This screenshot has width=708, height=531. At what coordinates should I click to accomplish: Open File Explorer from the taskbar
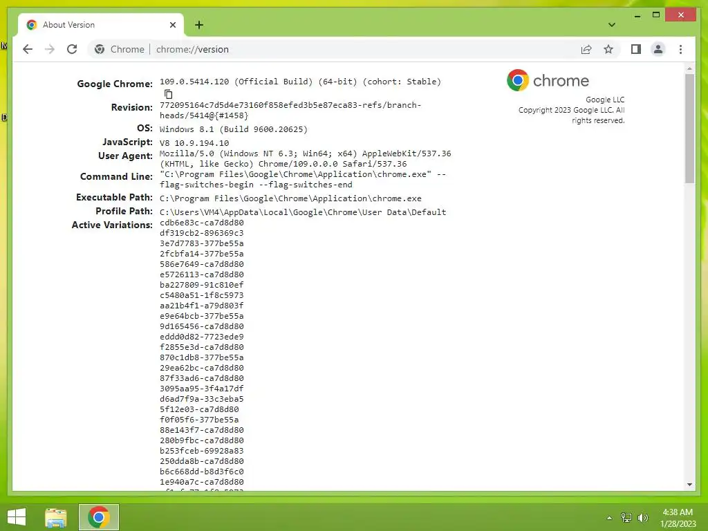(56, 517)
